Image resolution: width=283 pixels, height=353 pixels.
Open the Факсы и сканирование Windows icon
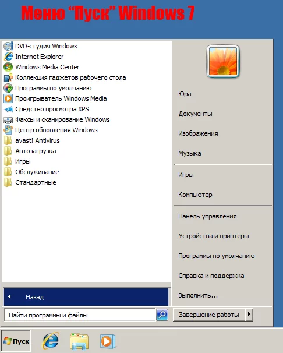[8, 119]
